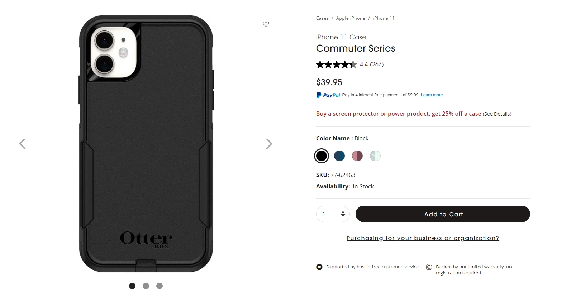566x296 pixels.
Task: Open the Apple iPhone breadcrumb
Action: (x=351, y=18)
